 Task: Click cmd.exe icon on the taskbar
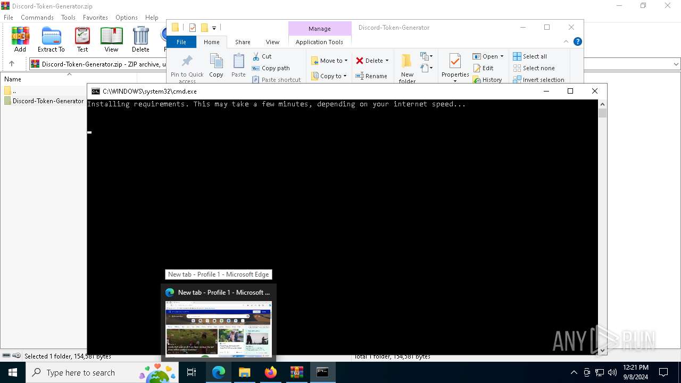click(x=323, y=372)
